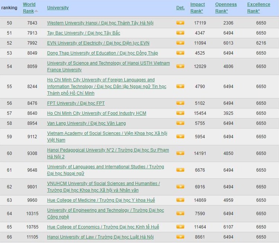Viewport: 279px width, 243px height.
Task: Open details icon for University of Engineering and Technology
Action: point(180,213)
